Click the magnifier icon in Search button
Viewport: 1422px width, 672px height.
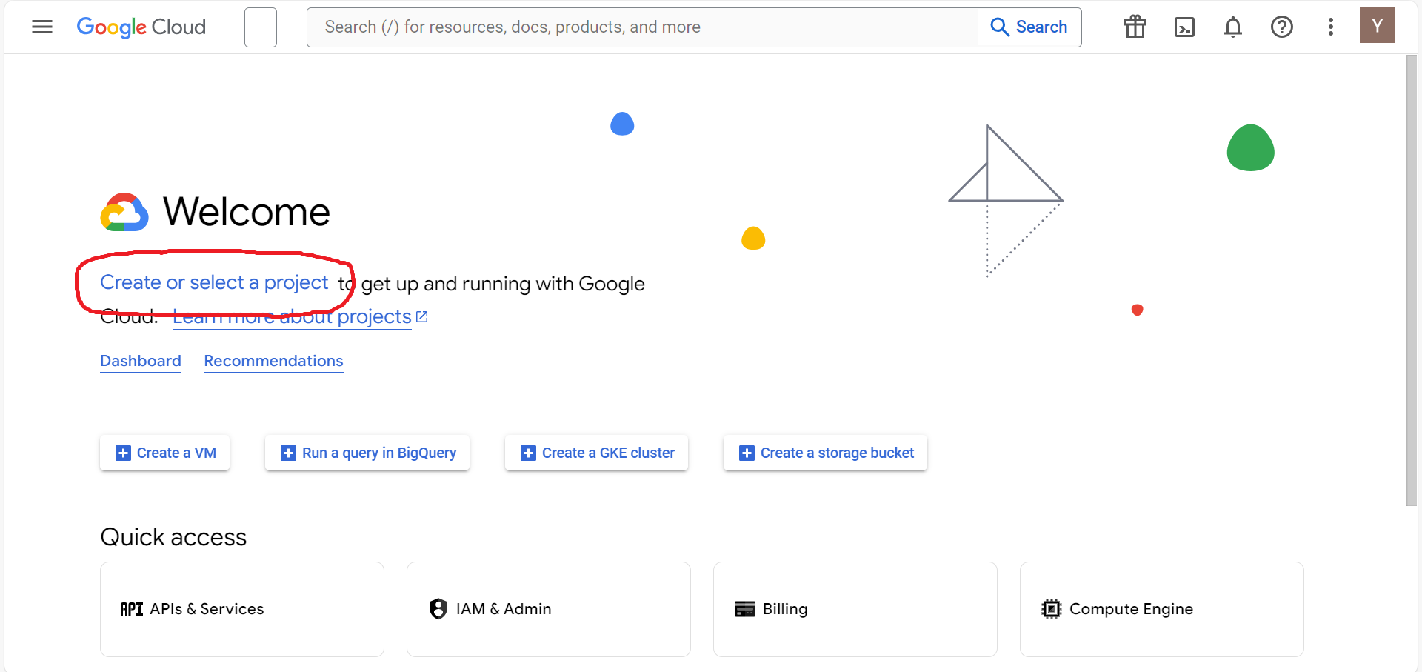1000,27
